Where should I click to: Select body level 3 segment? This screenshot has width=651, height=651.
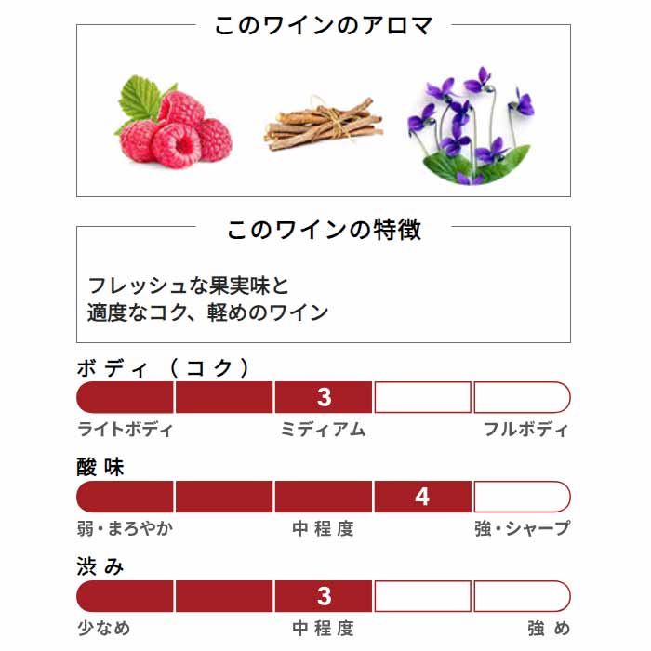pos(324,397)
